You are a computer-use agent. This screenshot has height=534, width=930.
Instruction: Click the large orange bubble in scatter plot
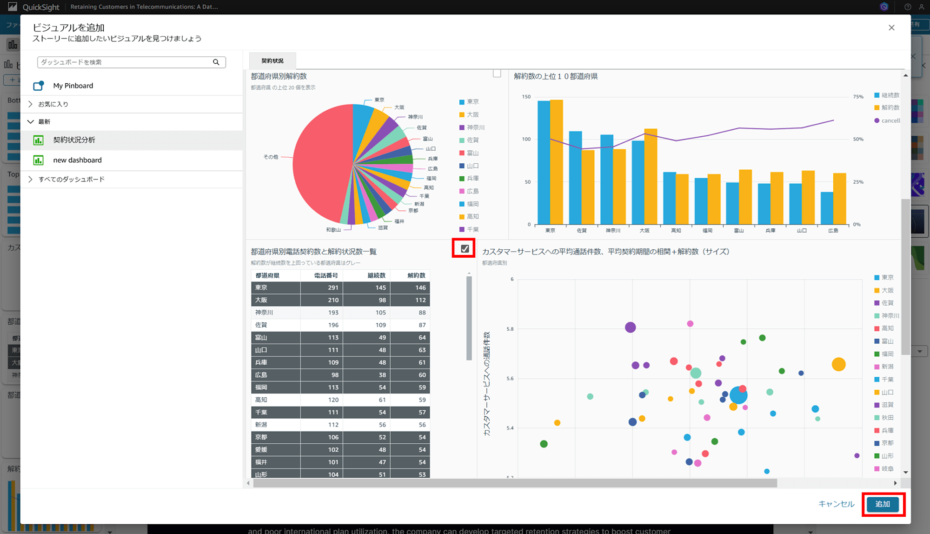pyautogui.click(x=838, y=364)
